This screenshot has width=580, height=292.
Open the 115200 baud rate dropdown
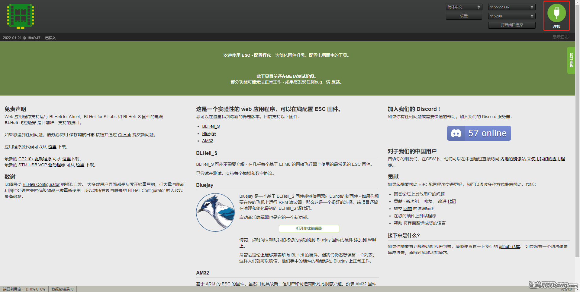point(512,16)
